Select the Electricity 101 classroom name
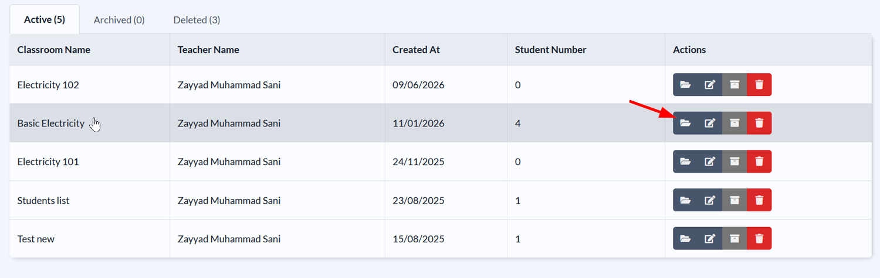 click(48, 162)
